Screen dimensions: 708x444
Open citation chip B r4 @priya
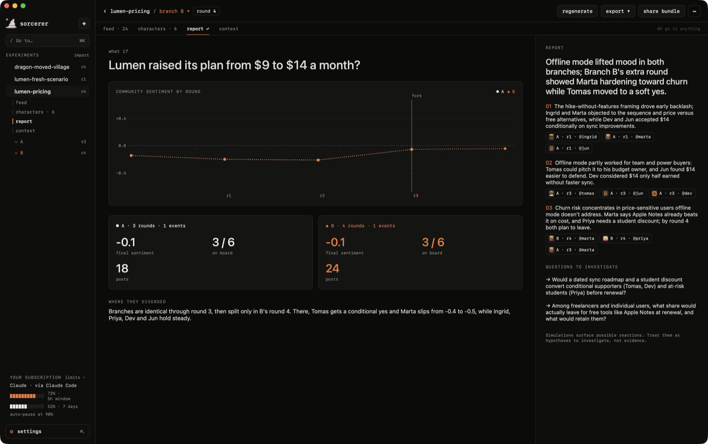click(625, 238)
